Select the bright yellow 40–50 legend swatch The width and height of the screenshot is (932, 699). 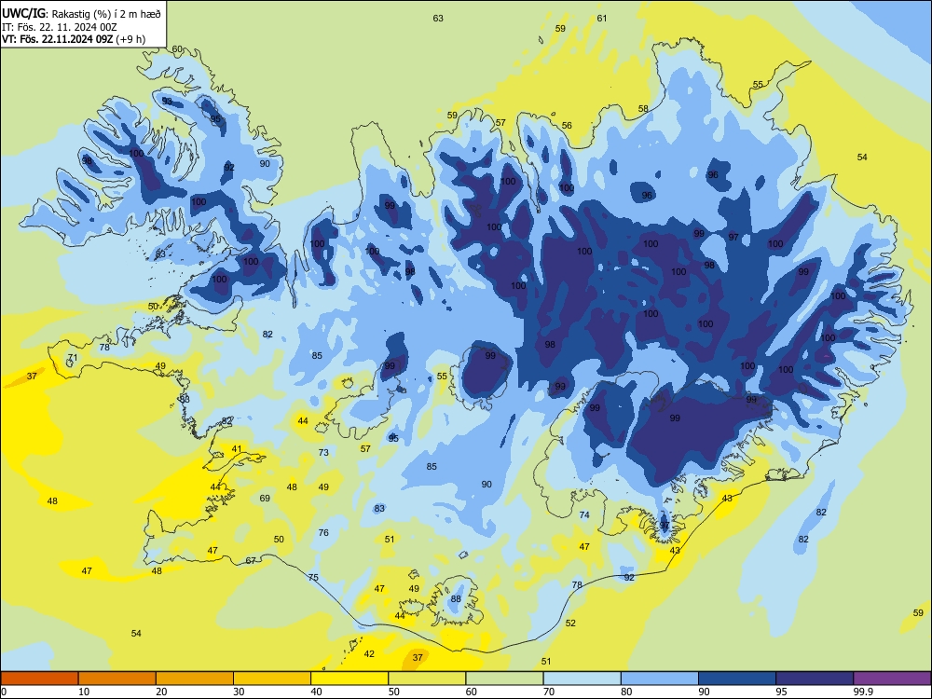[x=349, y=678]
